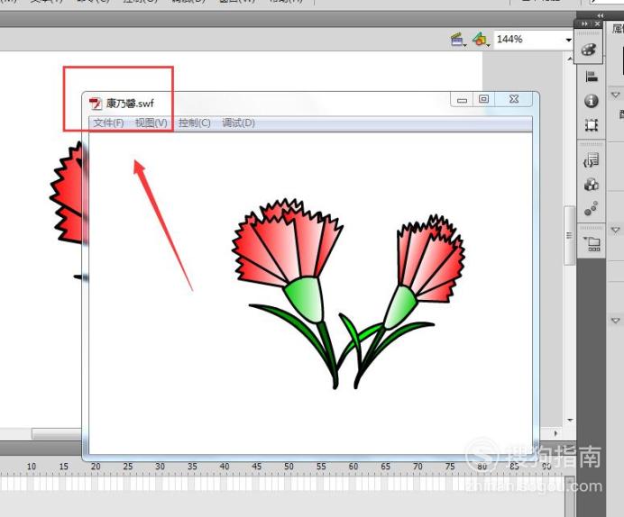Collapse the third Properties section triangle

(x=616, y=321)
